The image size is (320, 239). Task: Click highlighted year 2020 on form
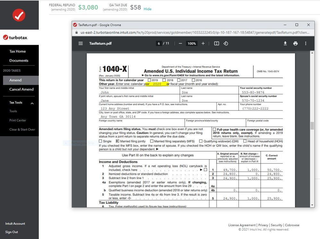157,84
